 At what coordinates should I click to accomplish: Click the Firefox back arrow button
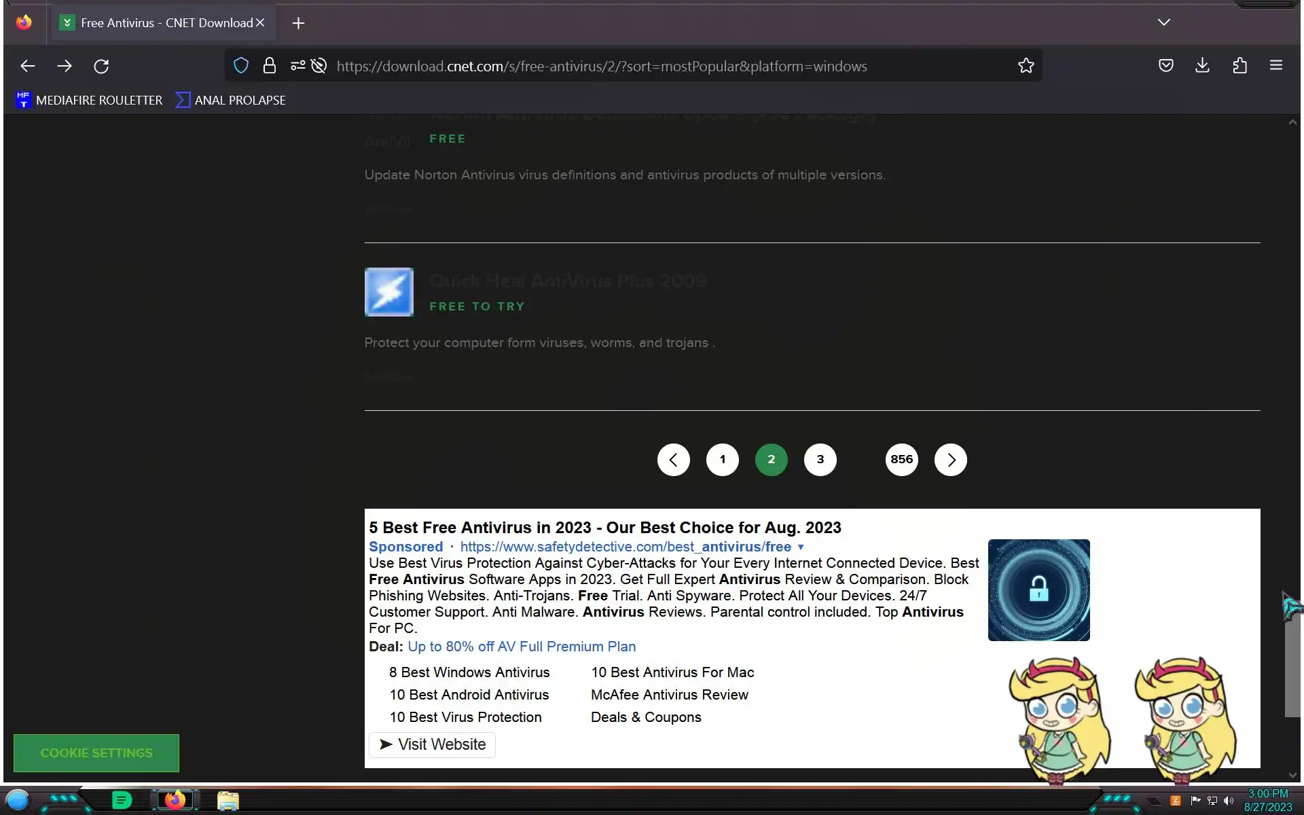coord(28,66)
